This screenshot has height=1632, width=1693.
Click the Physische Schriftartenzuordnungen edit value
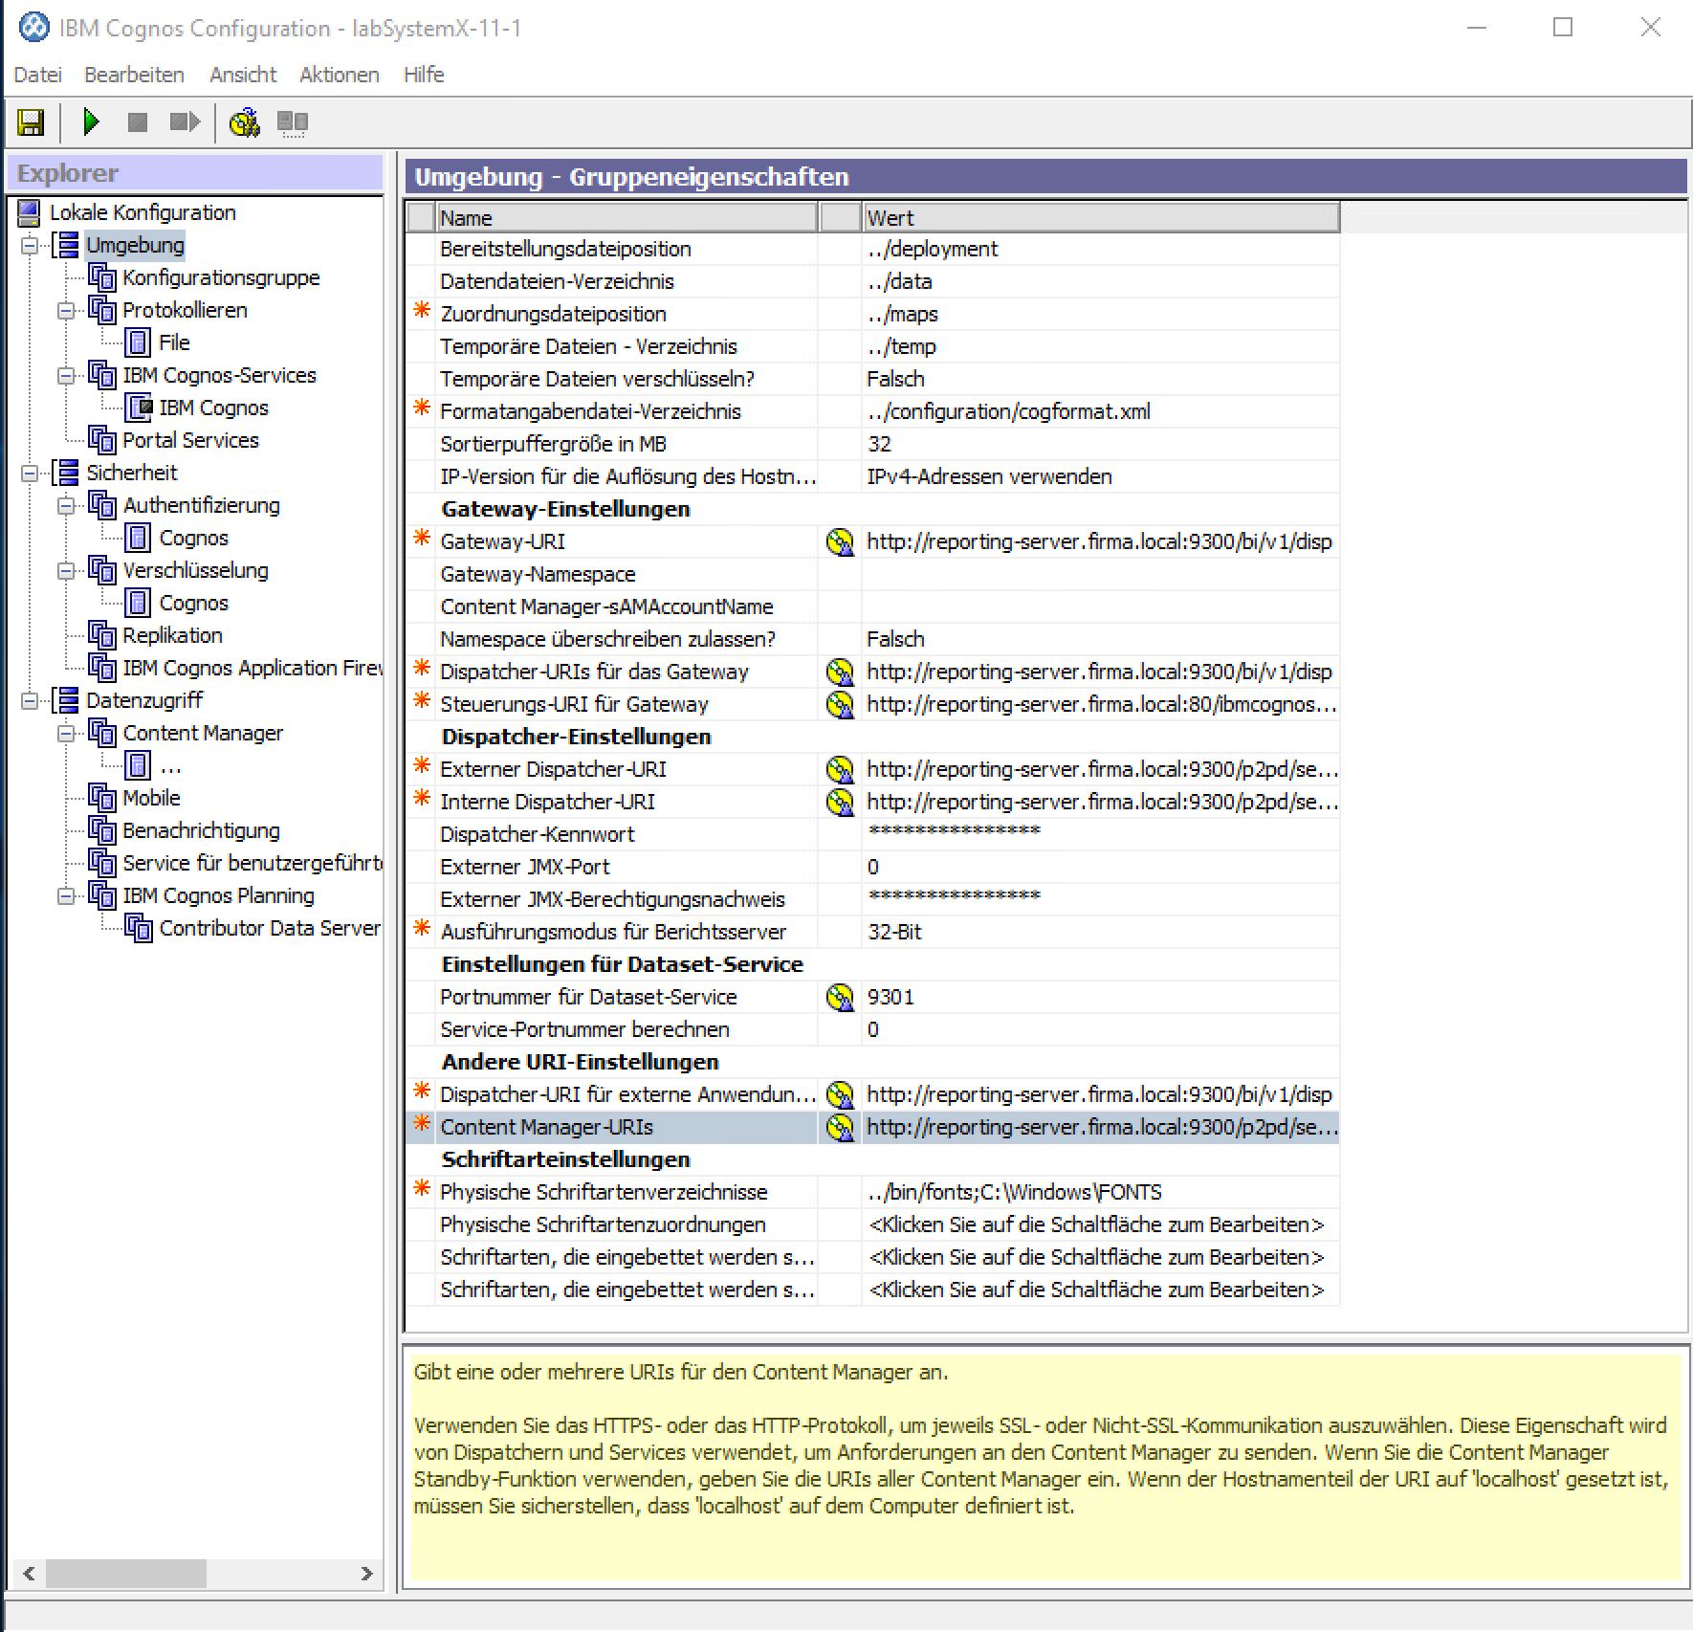pos(1096,1224)
